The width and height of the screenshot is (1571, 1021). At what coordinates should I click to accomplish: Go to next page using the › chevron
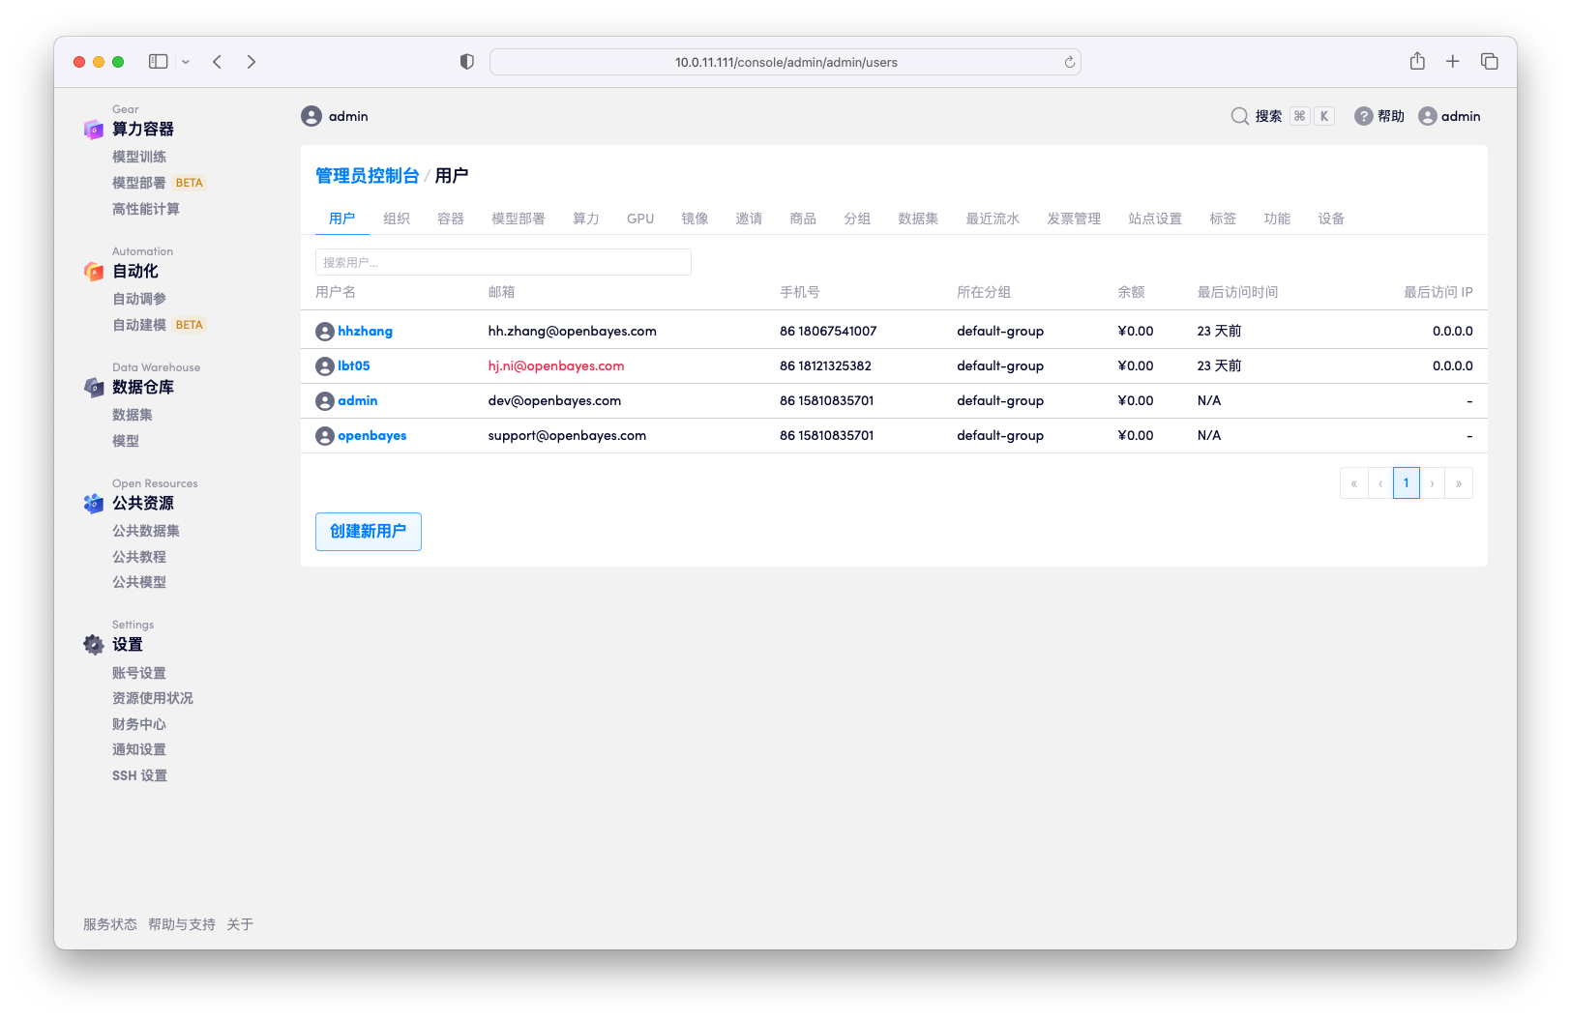tap(1433, 482)
